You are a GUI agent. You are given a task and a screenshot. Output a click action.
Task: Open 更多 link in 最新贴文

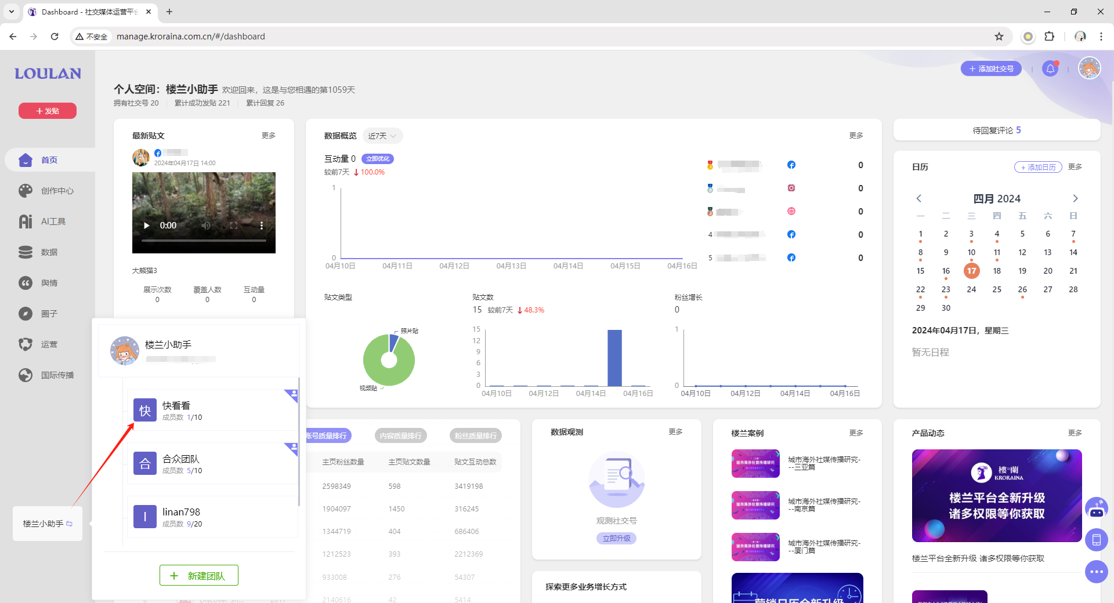click(x=269, y=135)
